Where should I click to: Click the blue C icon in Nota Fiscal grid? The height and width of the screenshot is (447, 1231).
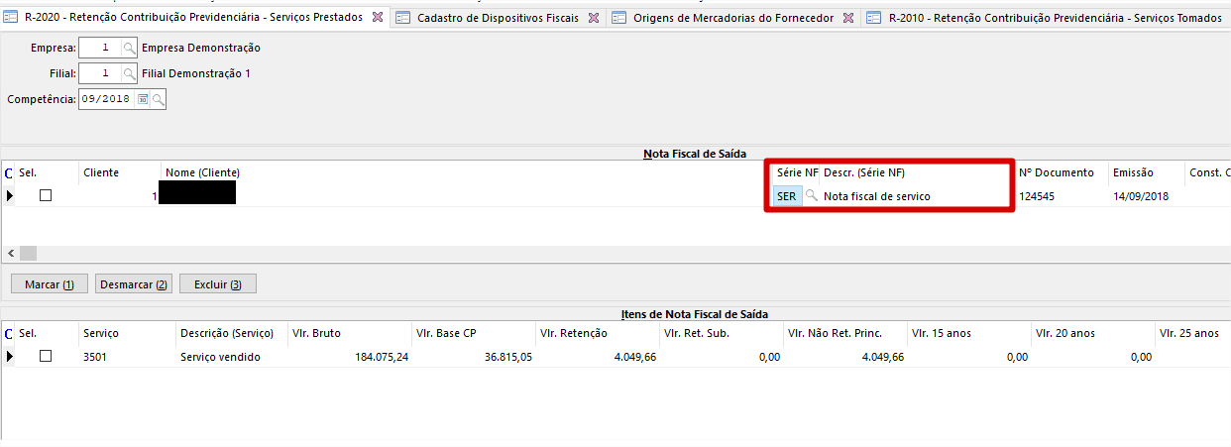[9, 173]
